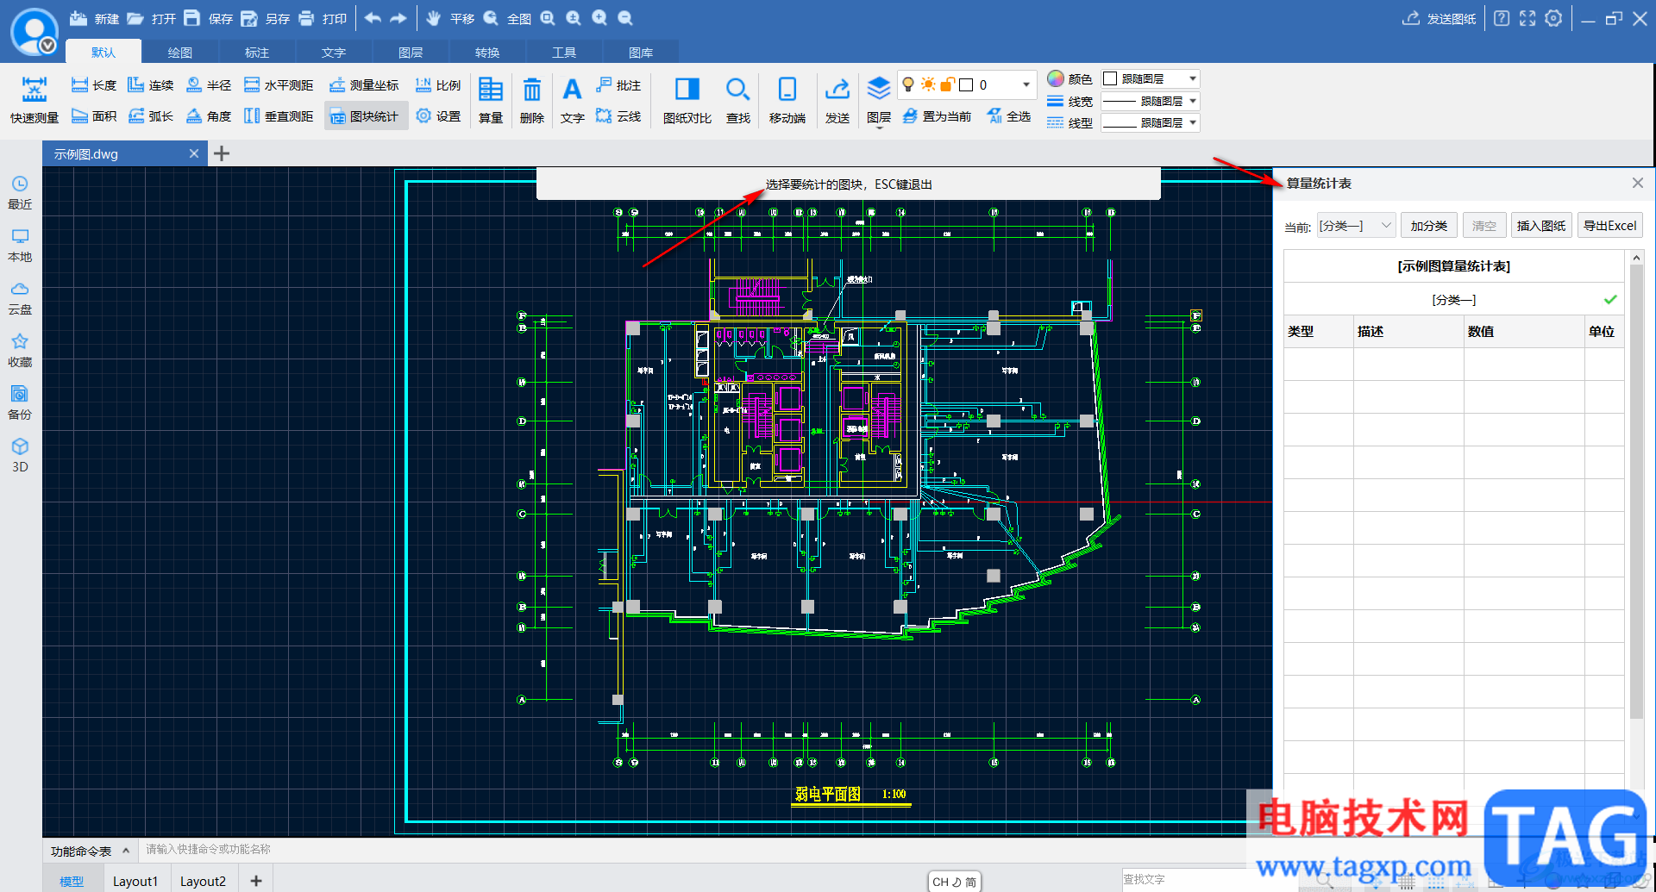Select the 测量坐标 coordinate measure tool
Image resolution: width=1656 pixels, height=892 pixels.
pos(364,85)
